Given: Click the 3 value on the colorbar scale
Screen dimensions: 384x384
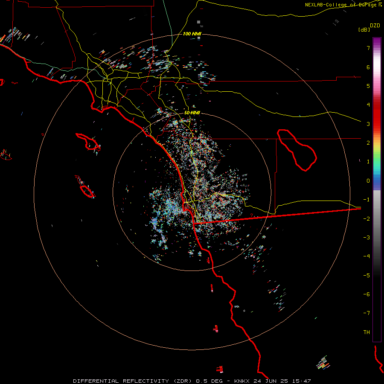Looking at the screenshot, I should (368, 124).
